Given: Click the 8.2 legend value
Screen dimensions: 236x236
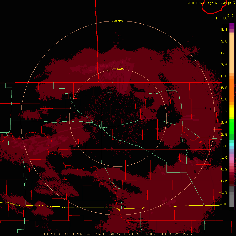Looking at the screenshot, I should [x=224, y=53].
